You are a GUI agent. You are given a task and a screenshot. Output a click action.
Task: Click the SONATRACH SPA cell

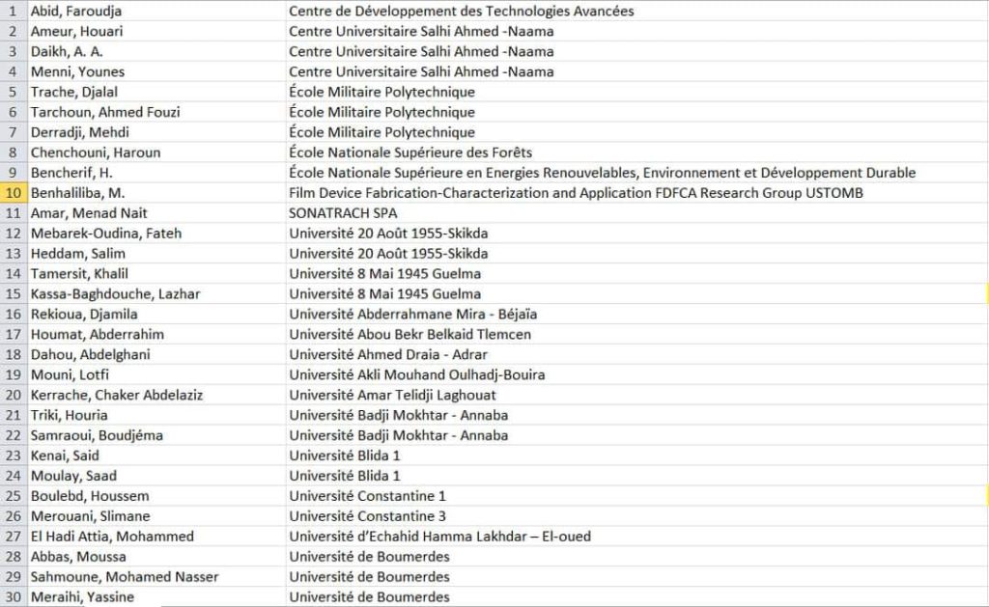tap(637, 213)
